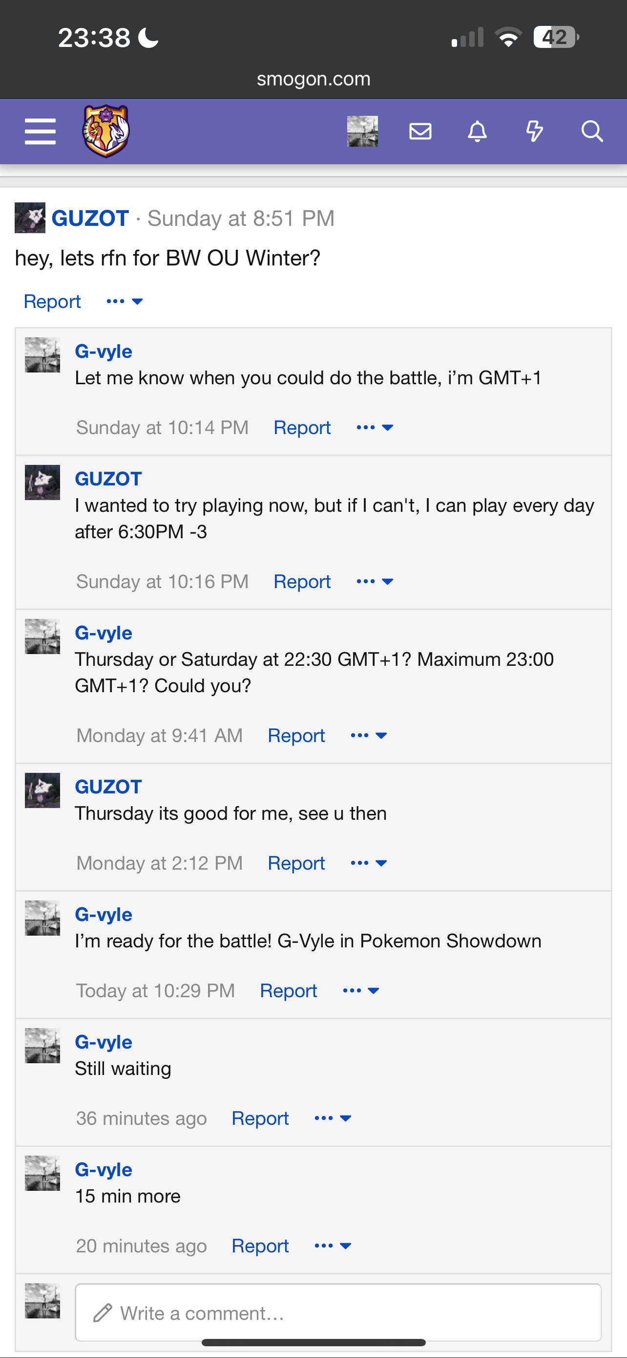Report GUZOT's 'hey, lets rfn' post

tap(52, 302)
